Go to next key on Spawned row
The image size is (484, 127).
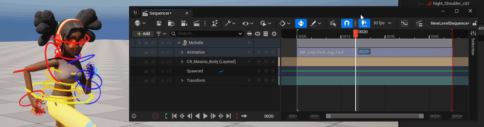pos(273,71)
